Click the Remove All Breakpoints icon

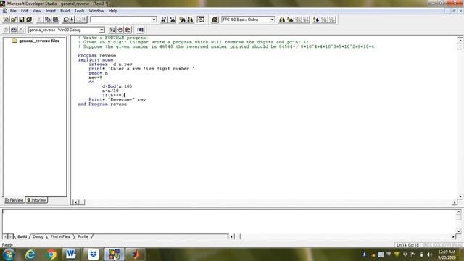click(x=128, y=30)
